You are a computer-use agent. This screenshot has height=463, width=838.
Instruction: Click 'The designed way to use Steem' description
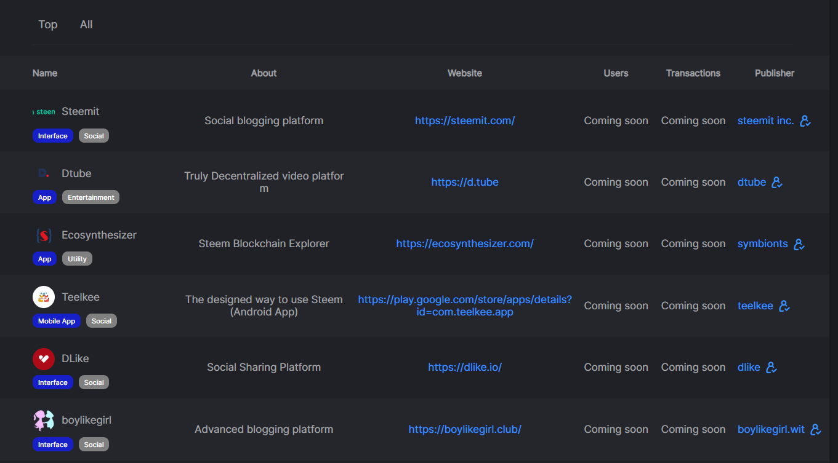[x=264, y=306]
